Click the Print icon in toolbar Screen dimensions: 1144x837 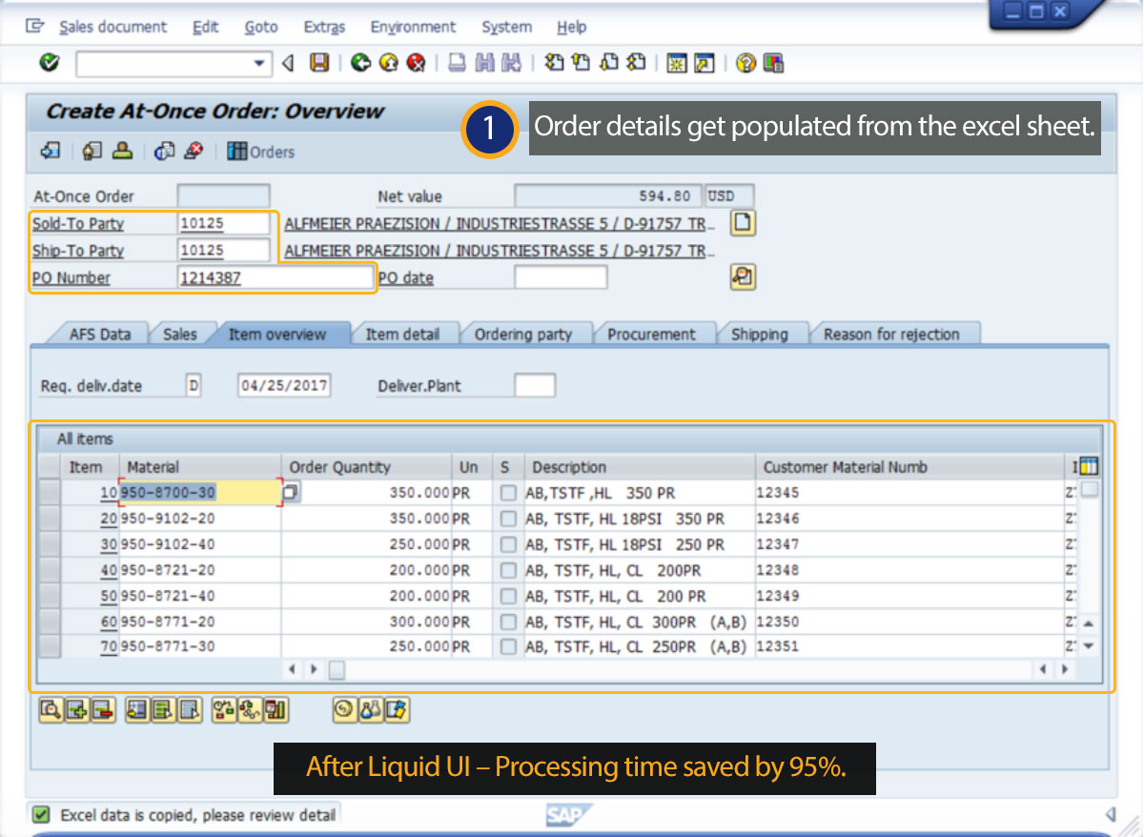(x=458, y=64)
